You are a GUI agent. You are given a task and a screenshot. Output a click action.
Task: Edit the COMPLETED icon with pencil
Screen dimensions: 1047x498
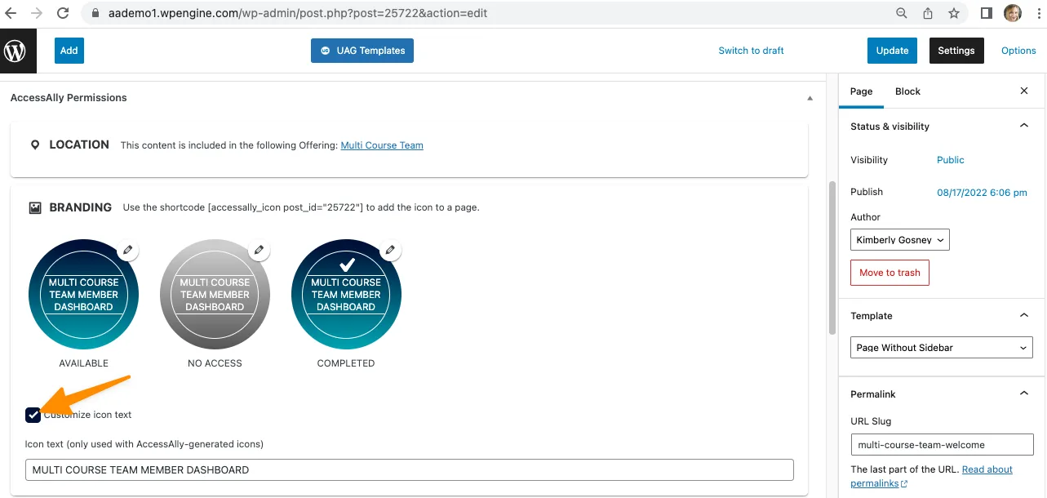[x=390, y=250]
